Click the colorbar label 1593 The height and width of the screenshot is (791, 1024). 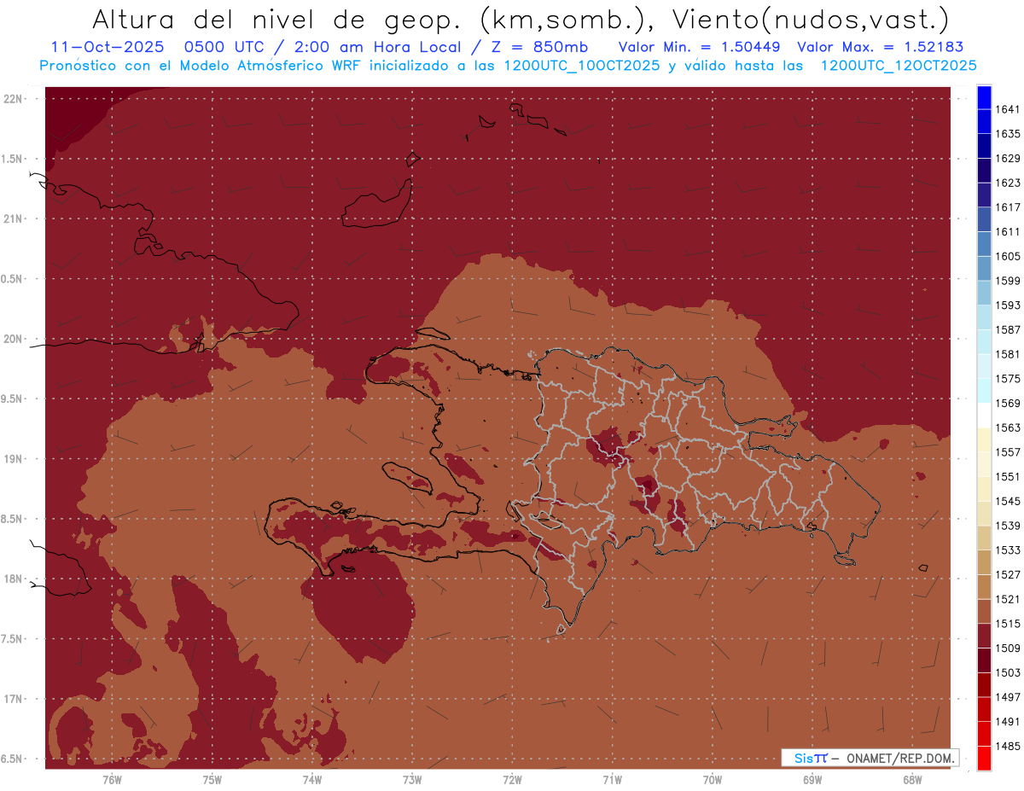(x=1008, y=305)
